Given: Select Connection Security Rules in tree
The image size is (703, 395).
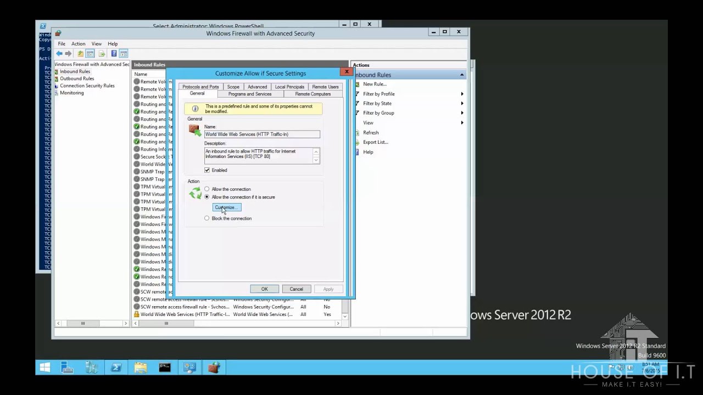Looking at the screenshot, I should (x=87, y=86).
